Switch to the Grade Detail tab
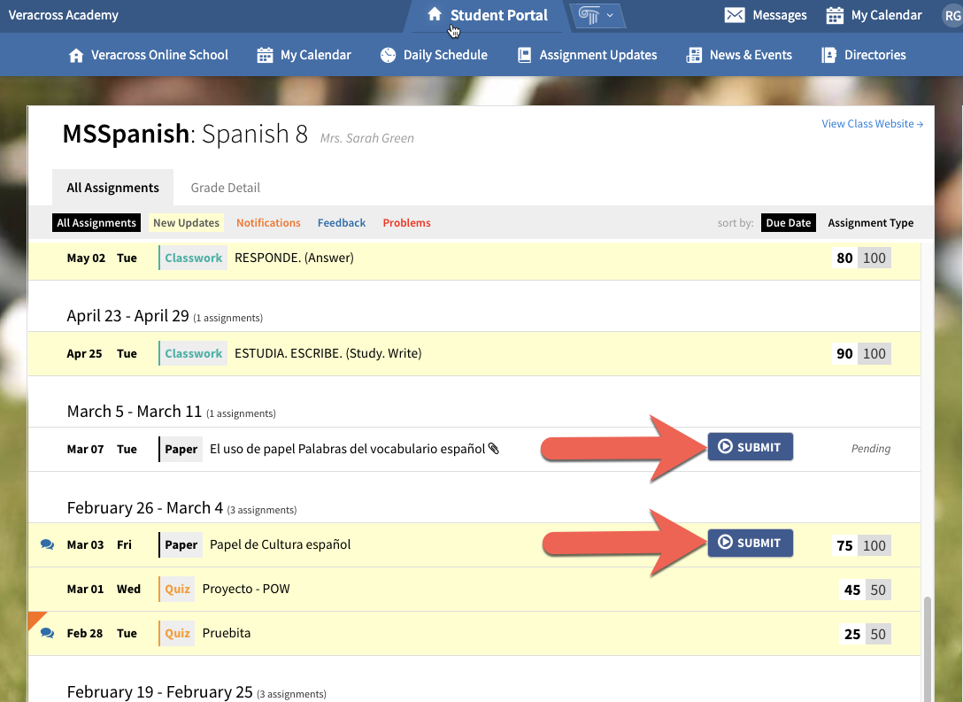963x702 pixels. 225,187
